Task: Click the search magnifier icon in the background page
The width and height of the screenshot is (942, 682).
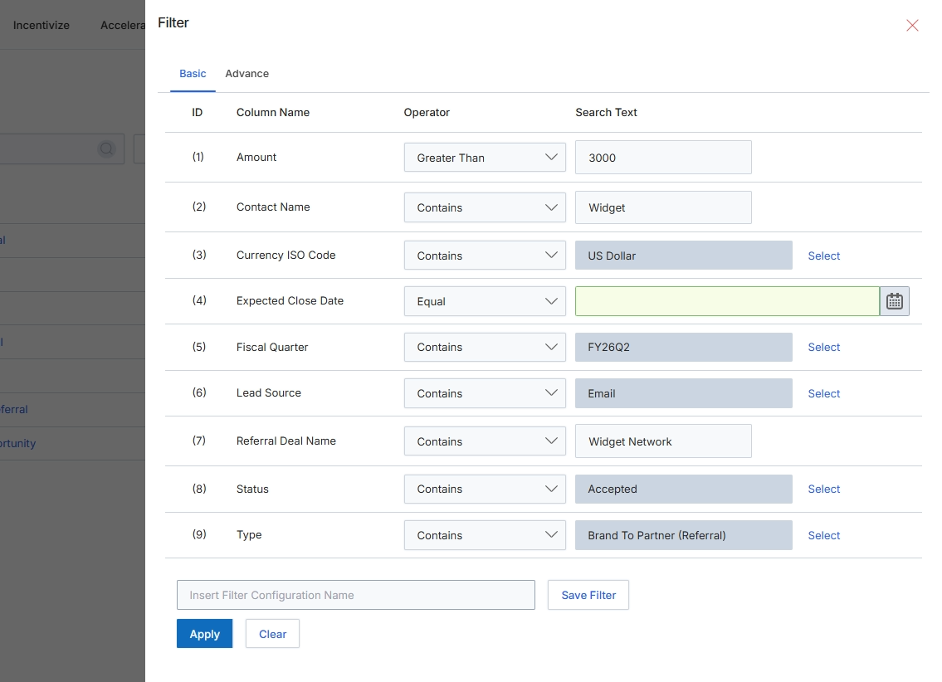Action: click(x=106, y=149)
